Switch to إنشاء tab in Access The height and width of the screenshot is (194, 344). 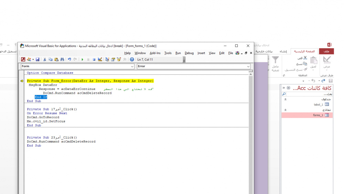[283, 51]
